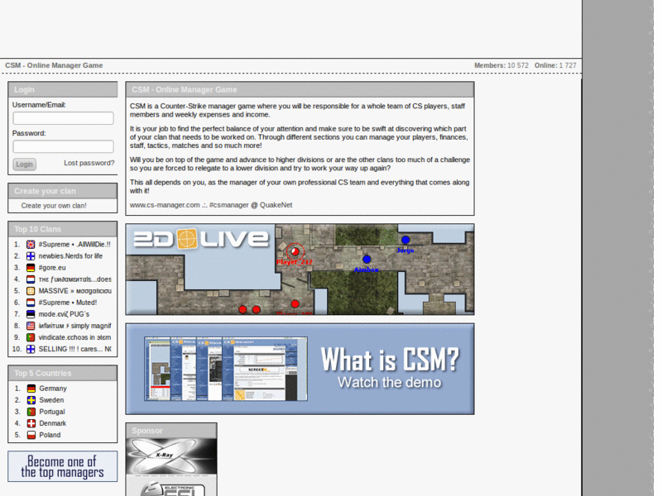
Task: Open mode.evil PUG's clan entry
Action: pyautogui.click(x=64, y=314)
